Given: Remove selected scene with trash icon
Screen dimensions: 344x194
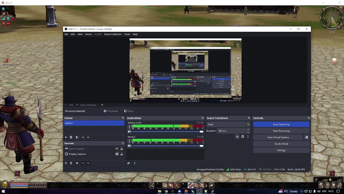Looking at the screenshot, I should 71,137.
